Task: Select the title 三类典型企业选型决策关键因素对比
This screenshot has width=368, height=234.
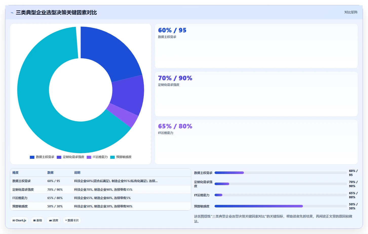Action: [56, 12]
